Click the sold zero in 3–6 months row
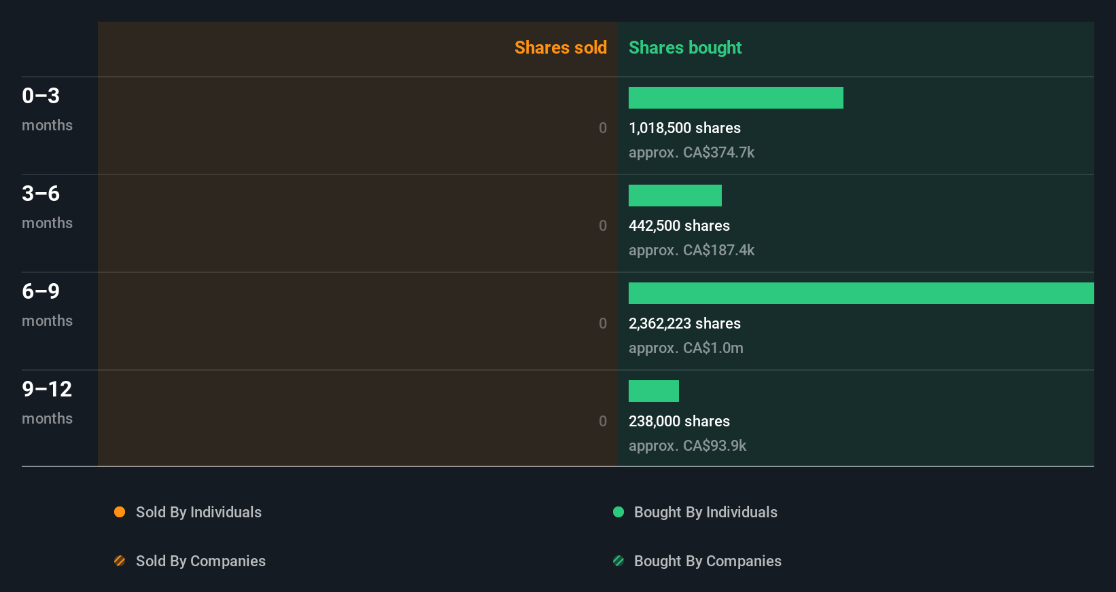The height and width of the screenshot is (592, 1116). point(603,225)
